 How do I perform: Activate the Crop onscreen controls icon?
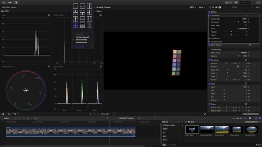point(246,84)
